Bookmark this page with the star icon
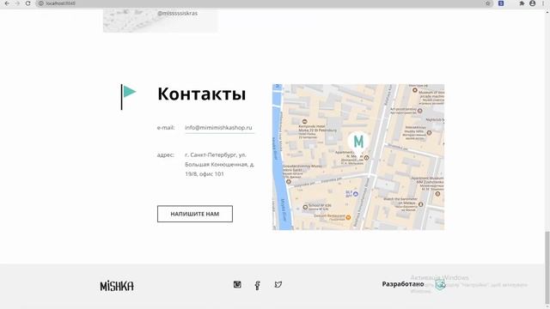This screenshot has width=550, height=309. (x=488, y=3)
